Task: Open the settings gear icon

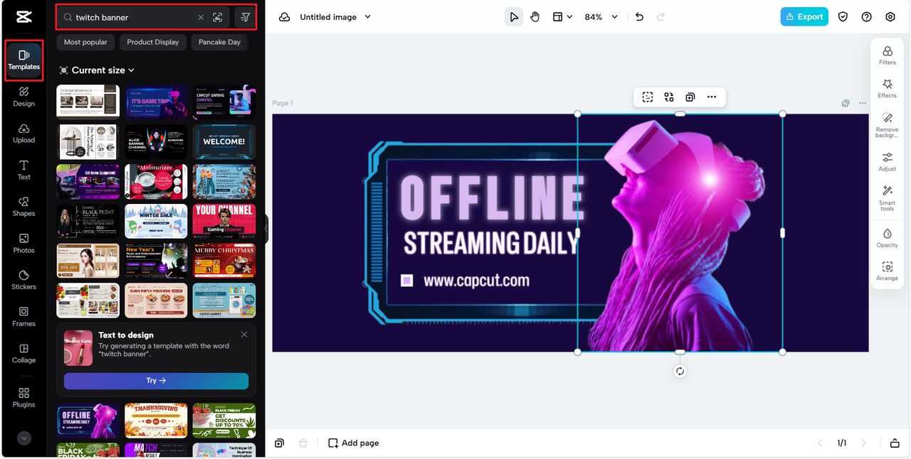Action: coord(890,17)
